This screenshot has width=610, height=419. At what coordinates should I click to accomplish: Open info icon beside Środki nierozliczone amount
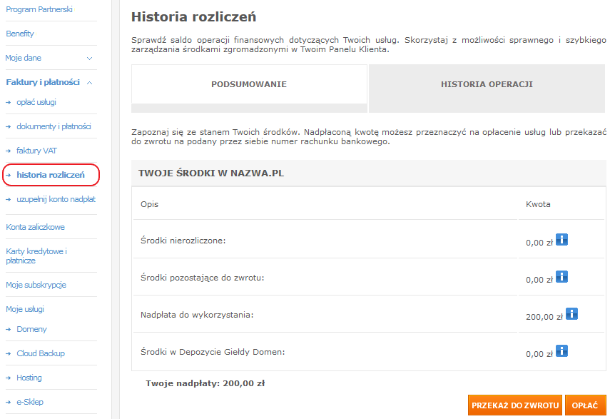click(x=561, y=240)
